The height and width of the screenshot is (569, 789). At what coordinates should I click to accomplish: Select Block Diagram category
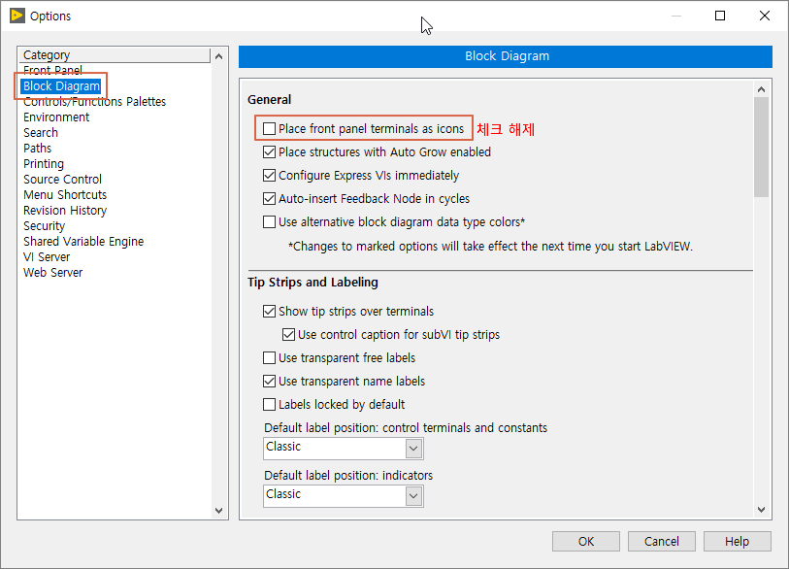[x=61, y=86]
